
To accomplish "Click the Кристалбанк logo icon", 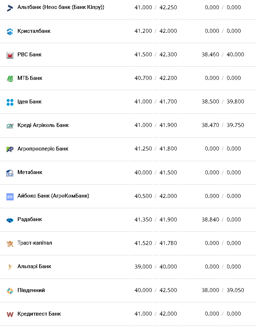I will pyautogui.click(x=10, y=31).
